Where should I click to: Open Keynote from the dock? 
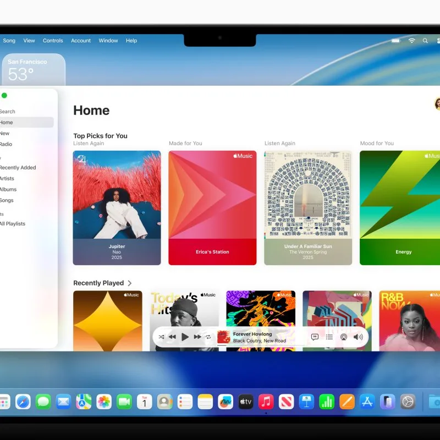(306, 402)
